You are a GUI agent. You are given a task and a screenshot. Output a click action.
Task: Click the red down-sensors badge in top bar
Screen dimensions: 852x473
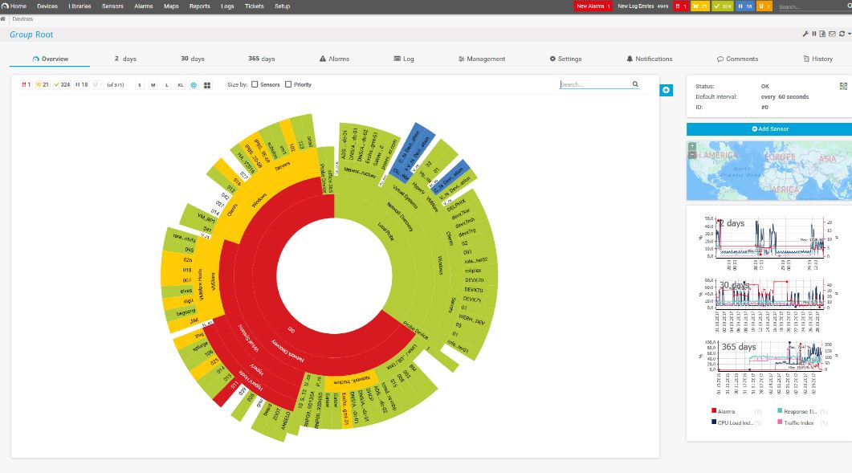point(681,6)
